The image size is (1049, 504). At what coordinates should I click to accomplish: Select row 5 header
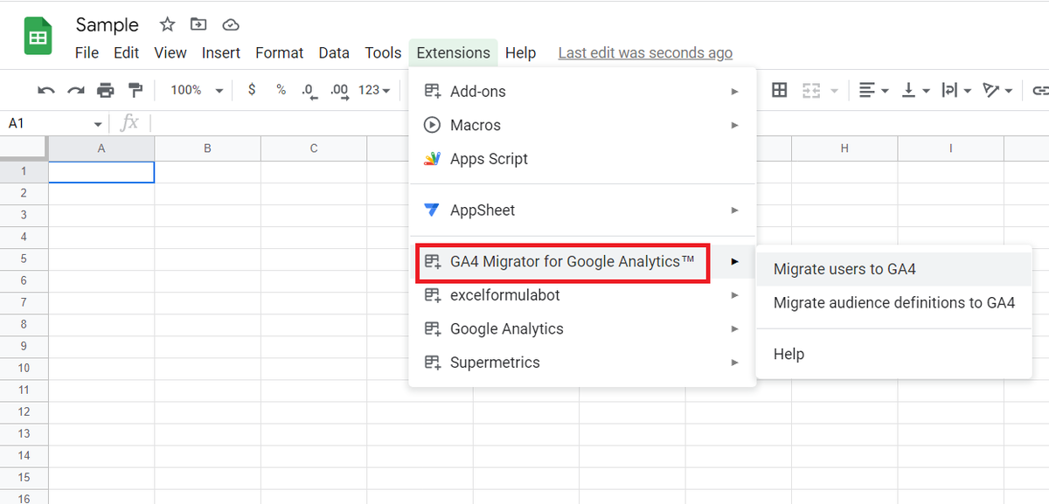24,259
